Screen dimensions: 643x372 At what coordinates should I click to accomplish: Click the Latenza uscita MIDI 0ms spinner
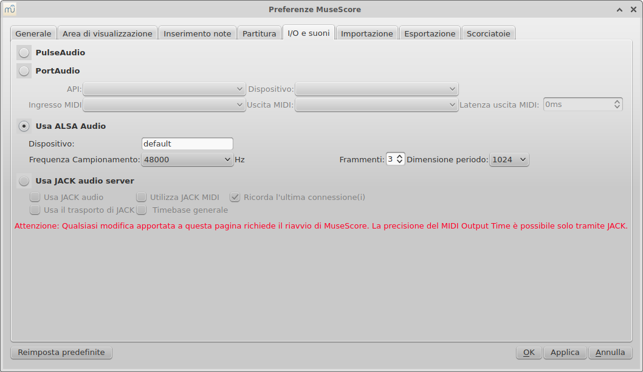point(583,104)
